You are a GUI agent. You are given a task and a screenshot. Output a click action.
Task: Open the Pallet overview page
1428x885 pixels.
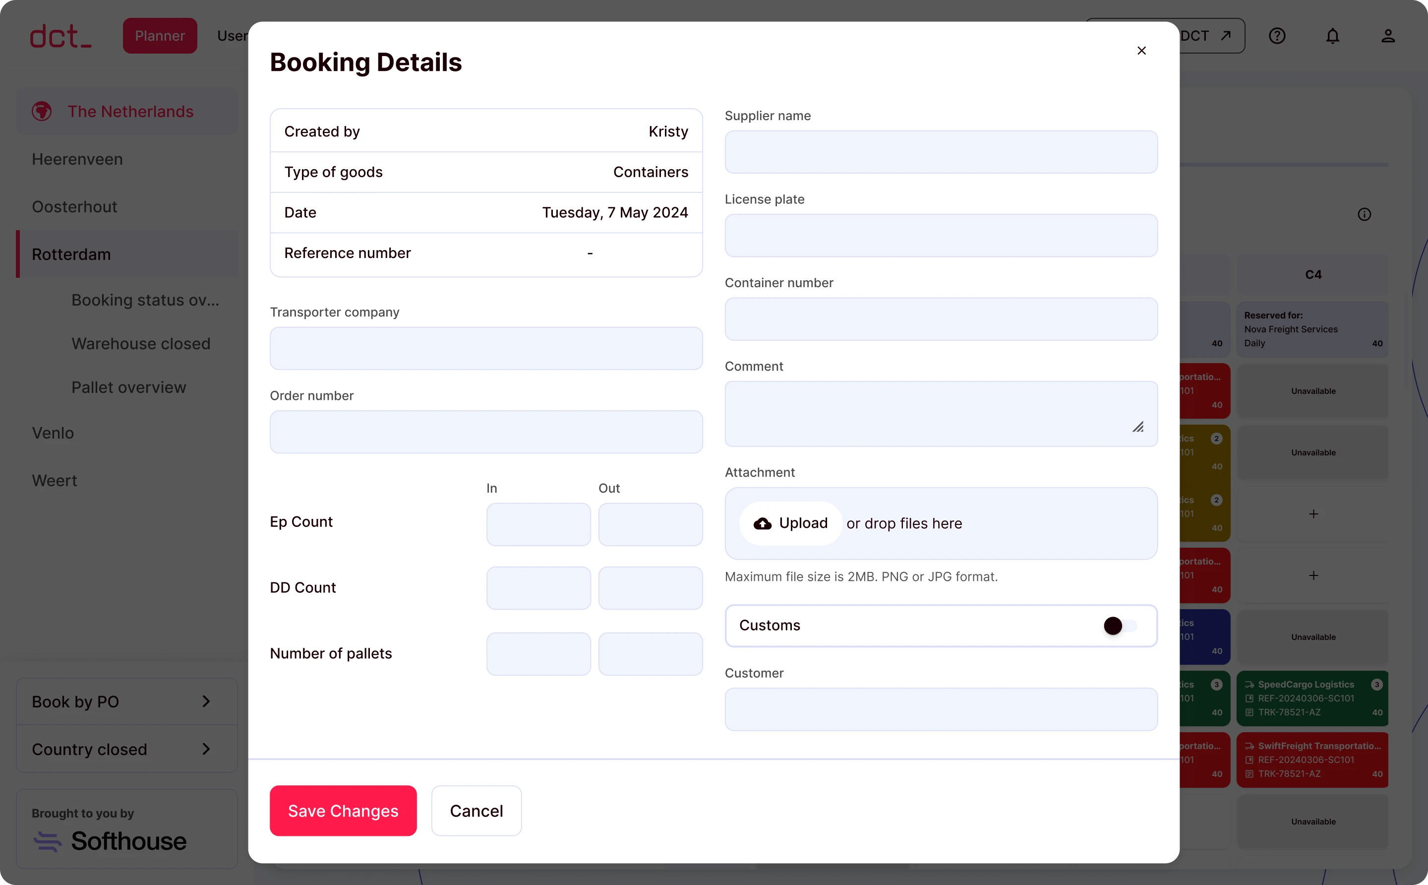click(x=129, y=387)
